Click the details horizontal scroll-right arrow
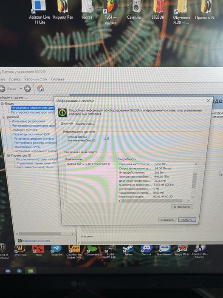 pos(188,201)
